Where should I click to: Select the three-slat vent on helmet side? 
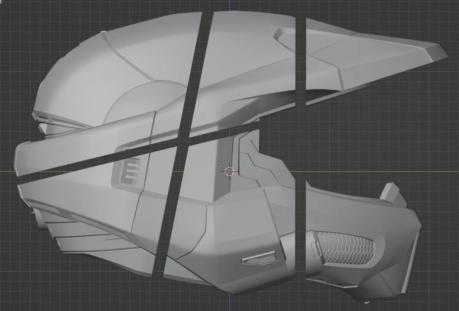[x=131, y=173]
